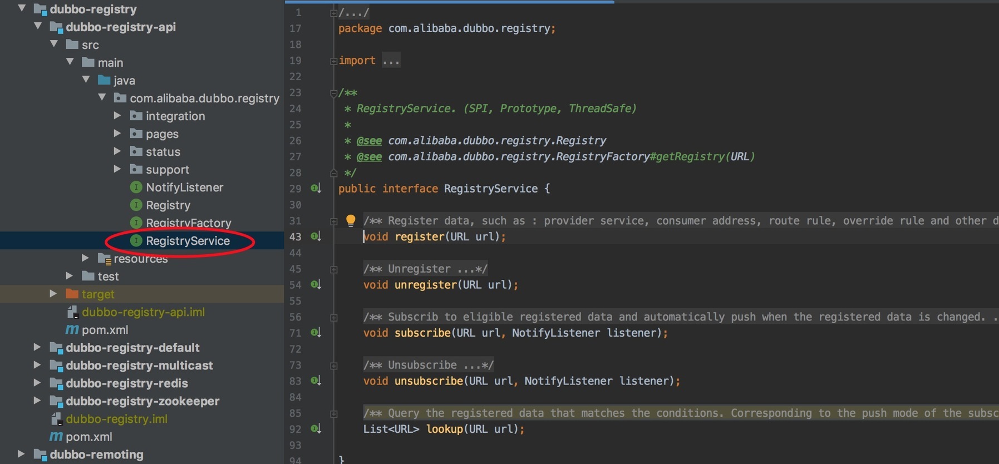This screenshot has width=999, height=464.
Task: Expand dubbo-registry-default module
Action: pyautogui.click(x=37, y=347)
